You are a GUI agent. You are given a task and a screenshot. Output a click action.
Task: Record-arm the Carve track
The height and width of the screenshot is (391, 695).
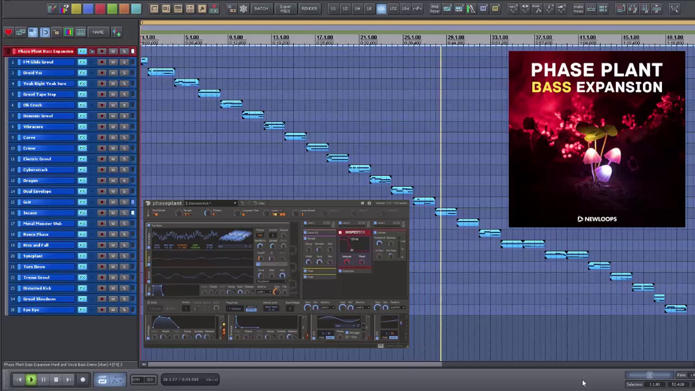102,137
